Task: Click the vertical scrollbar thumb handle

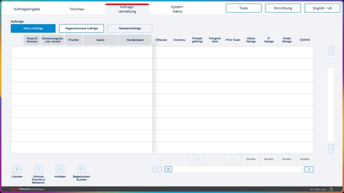Action: click(331, 63)
